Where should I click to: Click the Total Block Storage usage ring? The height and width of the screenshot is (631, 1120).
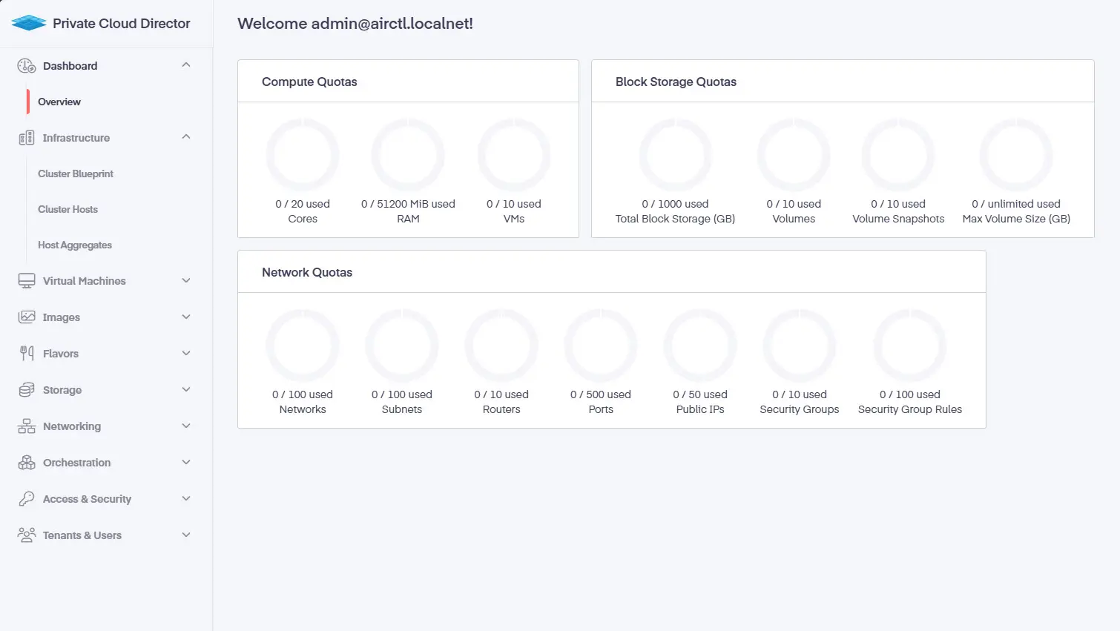point(676,155)
